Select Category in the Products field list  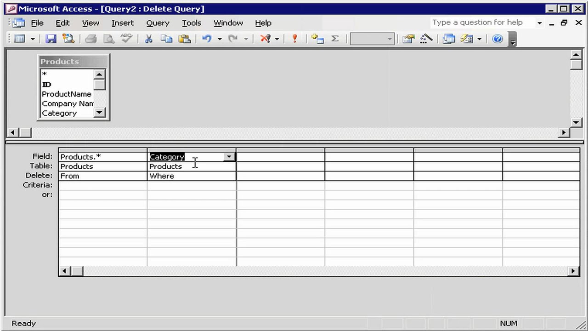pos(67,113)
